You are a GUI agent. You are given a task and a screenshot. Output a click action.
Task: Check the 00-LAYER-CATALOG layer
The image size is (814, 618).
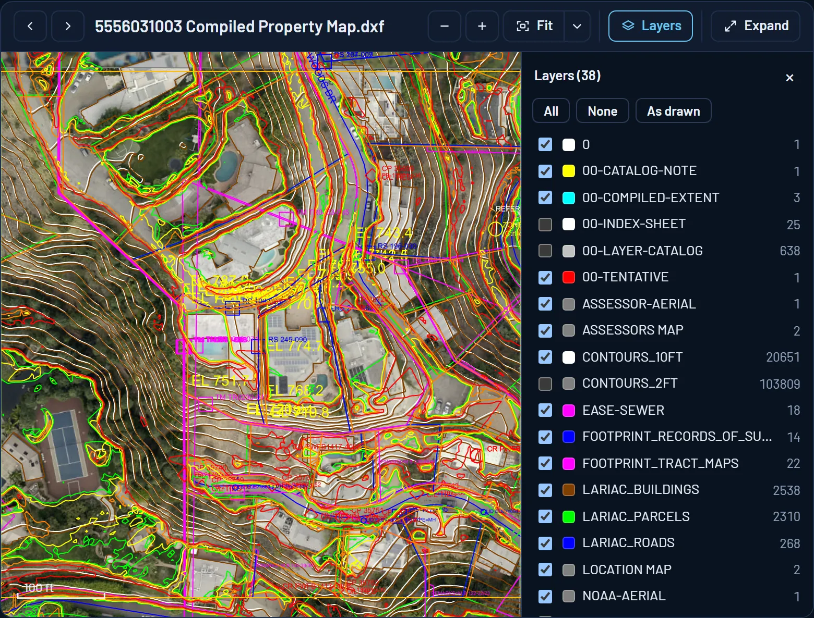point(545,251)
